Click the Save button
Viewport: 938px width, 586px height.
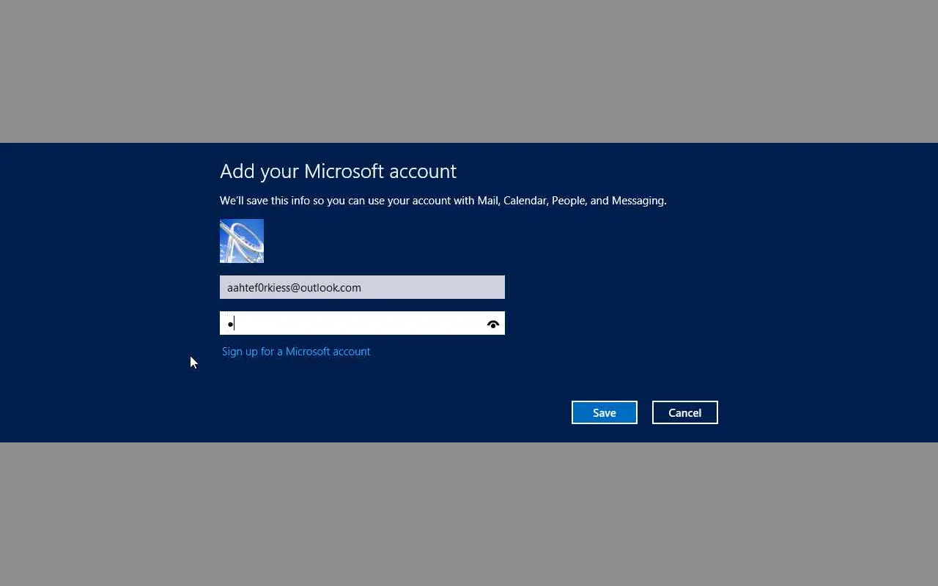tap(604, 412)
